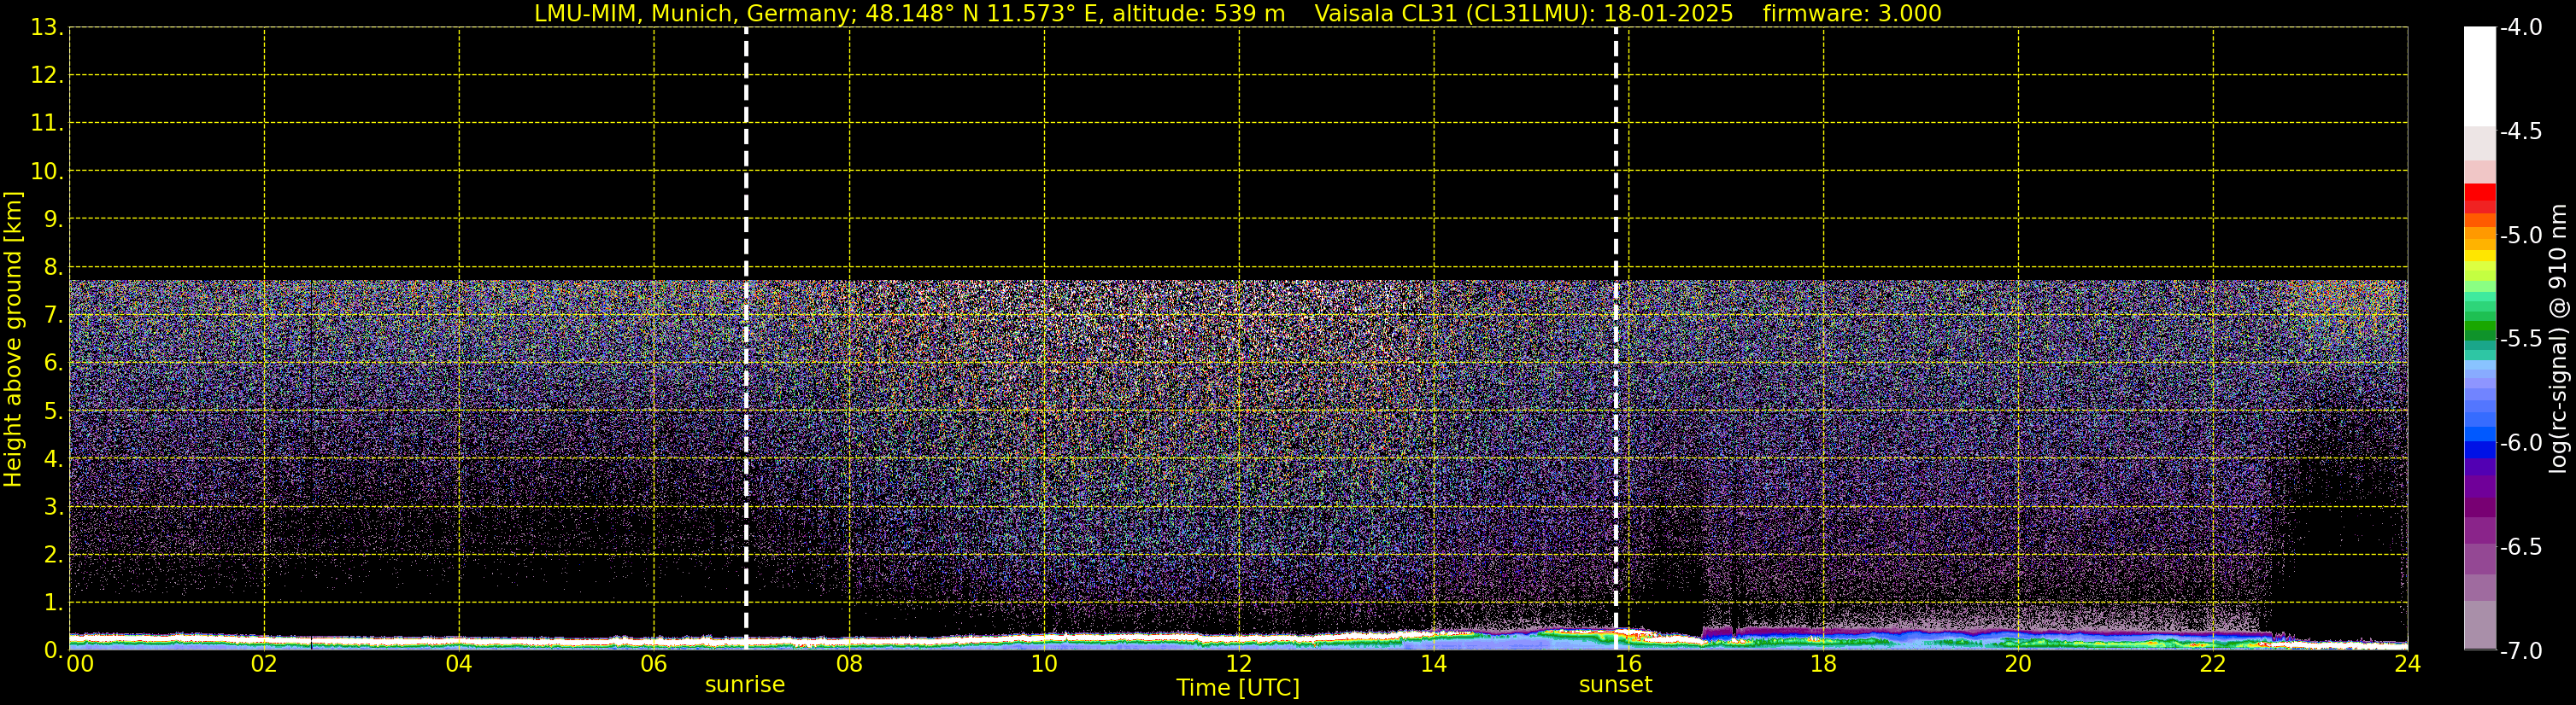Image resolution: width=2576 pixels, height=705 pixels.
Task: Select the '0.' height axis tick label
Action: pos(53,650)
